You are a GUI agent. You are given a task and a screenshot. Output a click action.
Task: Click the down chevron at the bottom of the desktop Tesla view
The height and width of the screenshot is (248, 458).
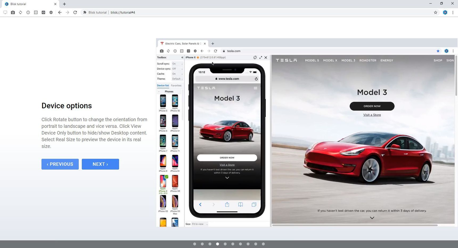coord(372,218)
